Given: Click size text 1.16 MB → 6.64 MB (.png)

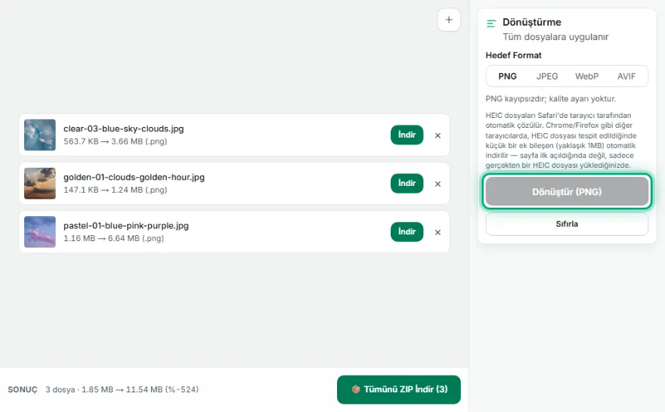Looking at the screenshot, I should point(113,238).
